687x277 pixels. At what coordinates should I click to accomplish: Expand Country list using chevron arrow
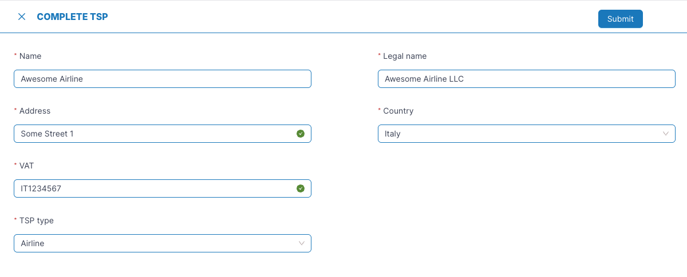pos(665,134)
